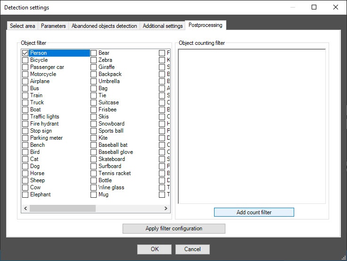Click the Add count filter button
Image resolution: width=347 pixels, height=261 pixels.
[x=254, y=212]
